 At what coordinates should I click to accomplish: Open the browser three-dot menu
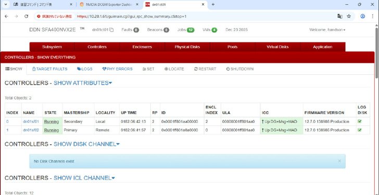point(372,16)
